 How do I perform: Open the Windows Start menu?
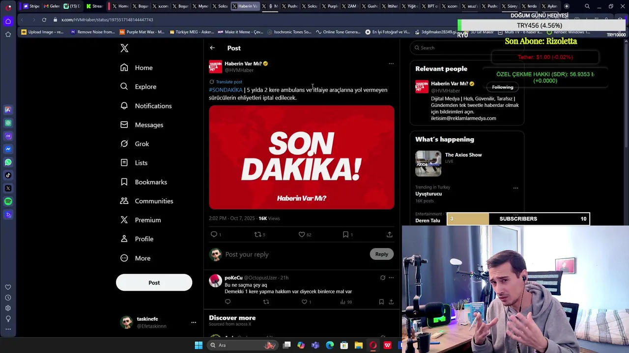[x=199, y=345]
